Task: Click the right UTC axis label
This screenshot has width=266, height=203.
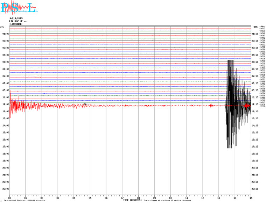Action: [x=255, y=27]
